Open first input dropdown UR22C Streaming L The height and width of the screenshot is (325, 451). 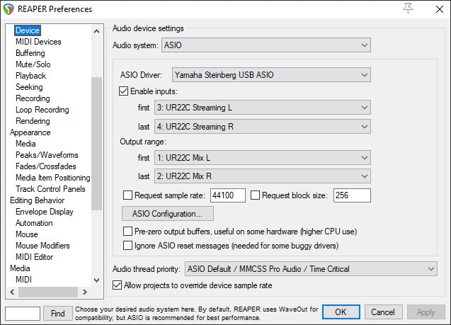pos(263,108)
